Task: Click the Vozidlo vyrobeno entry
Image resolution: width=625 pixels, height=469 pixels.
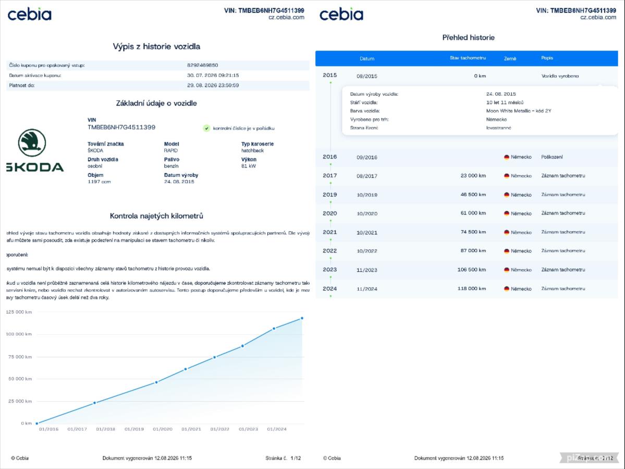Action: (x=560, y=76)
